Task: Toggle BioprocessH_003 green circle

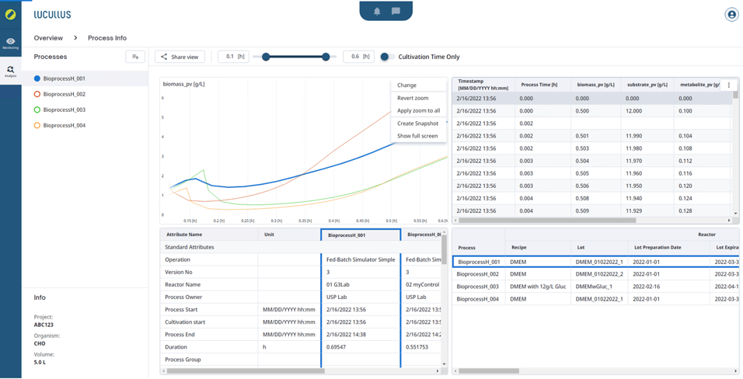Action: [37, 110]
